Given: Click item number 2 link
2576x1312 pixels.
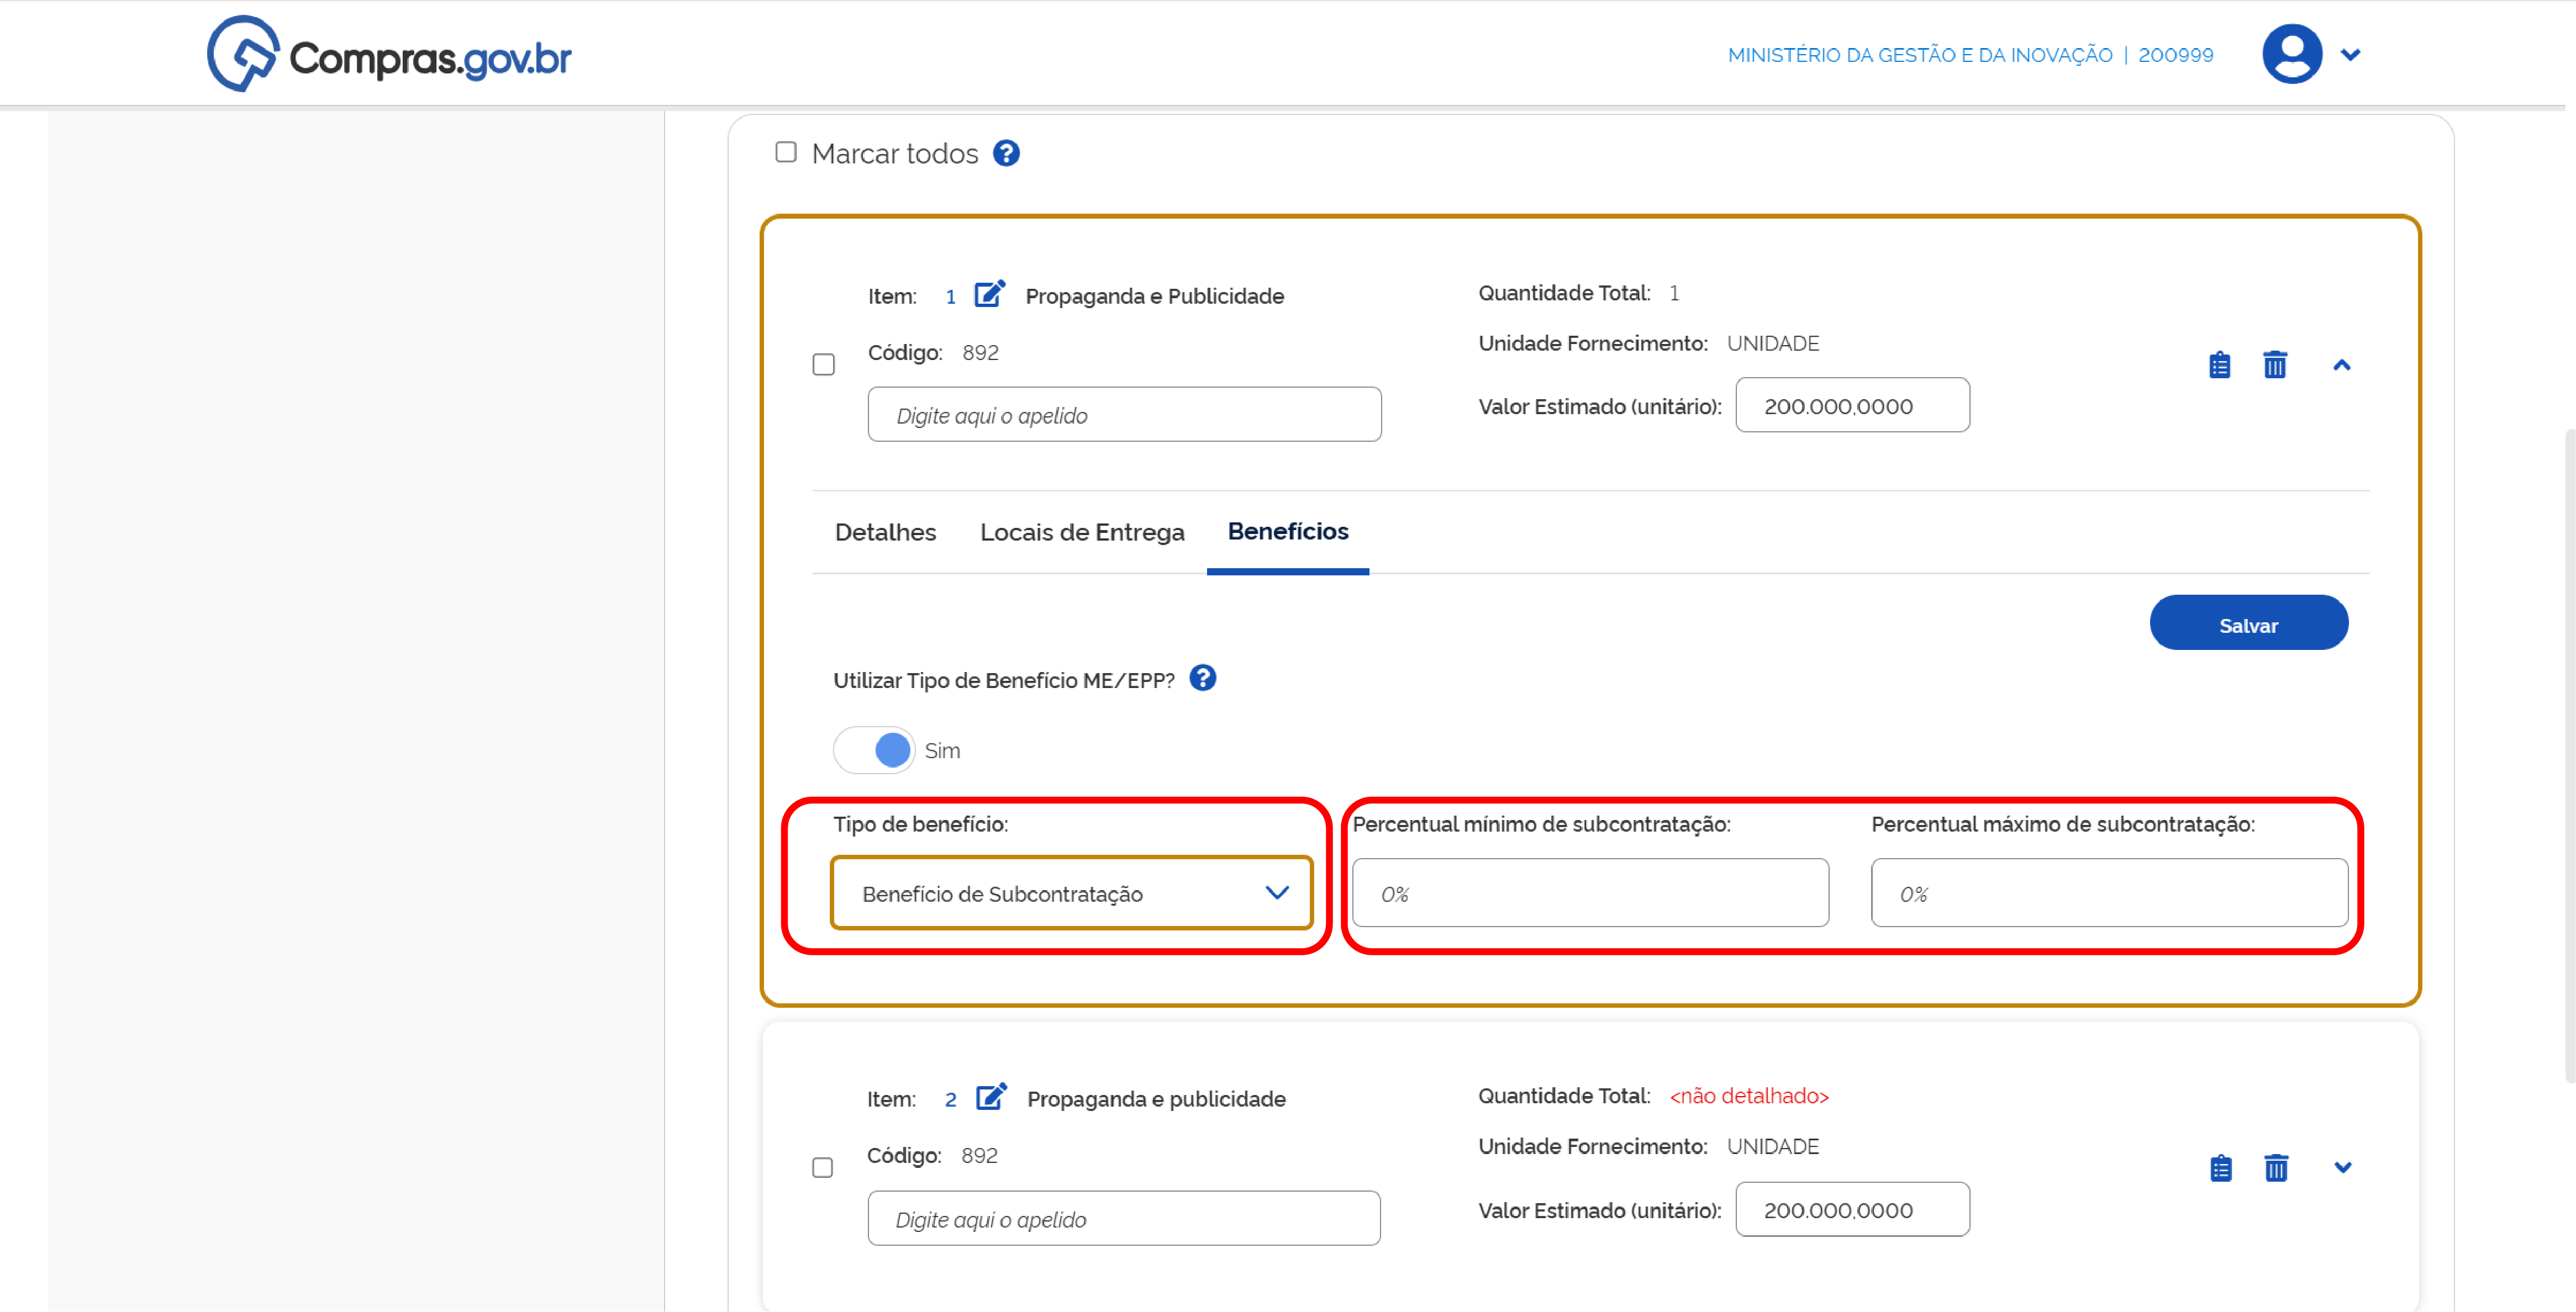Looking at the screenshot, I should (x=950, y=1099).
